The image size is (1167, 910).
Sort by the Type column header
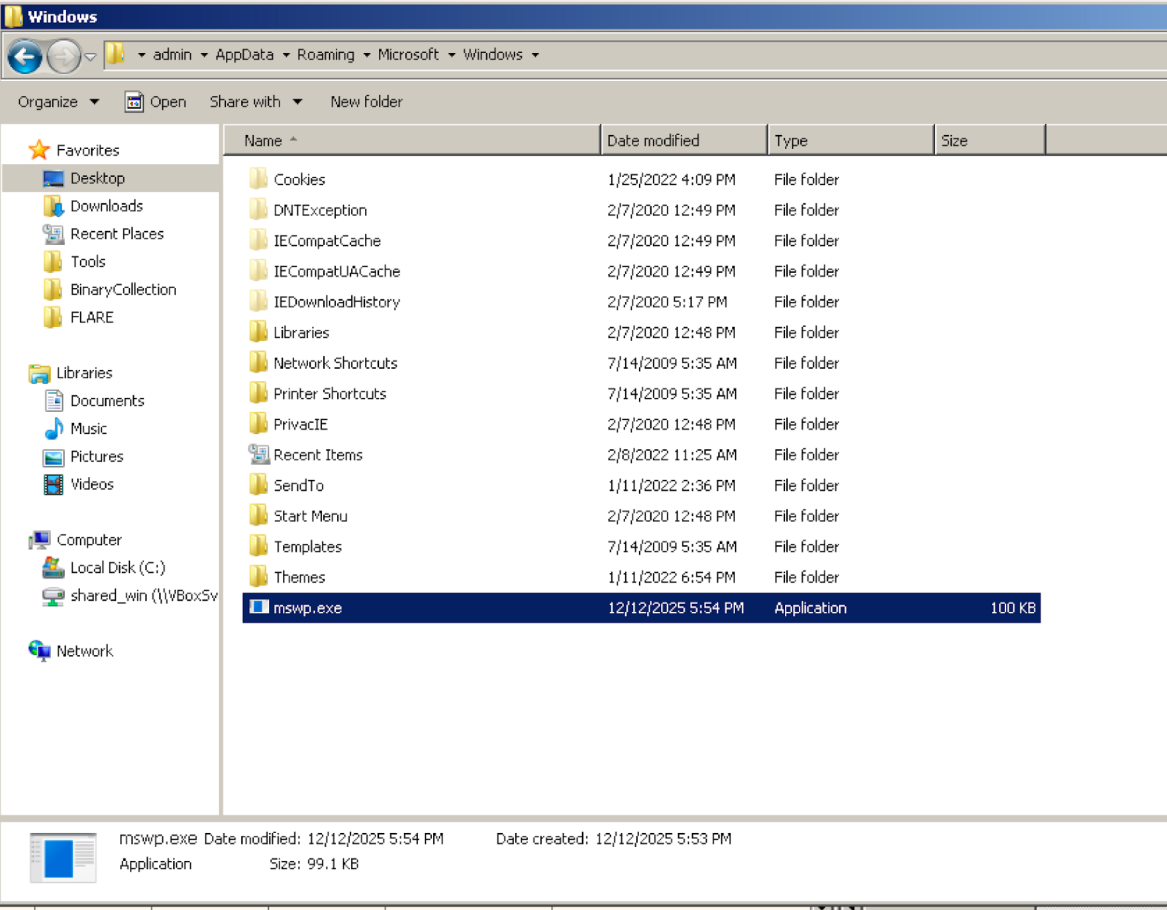851,140
